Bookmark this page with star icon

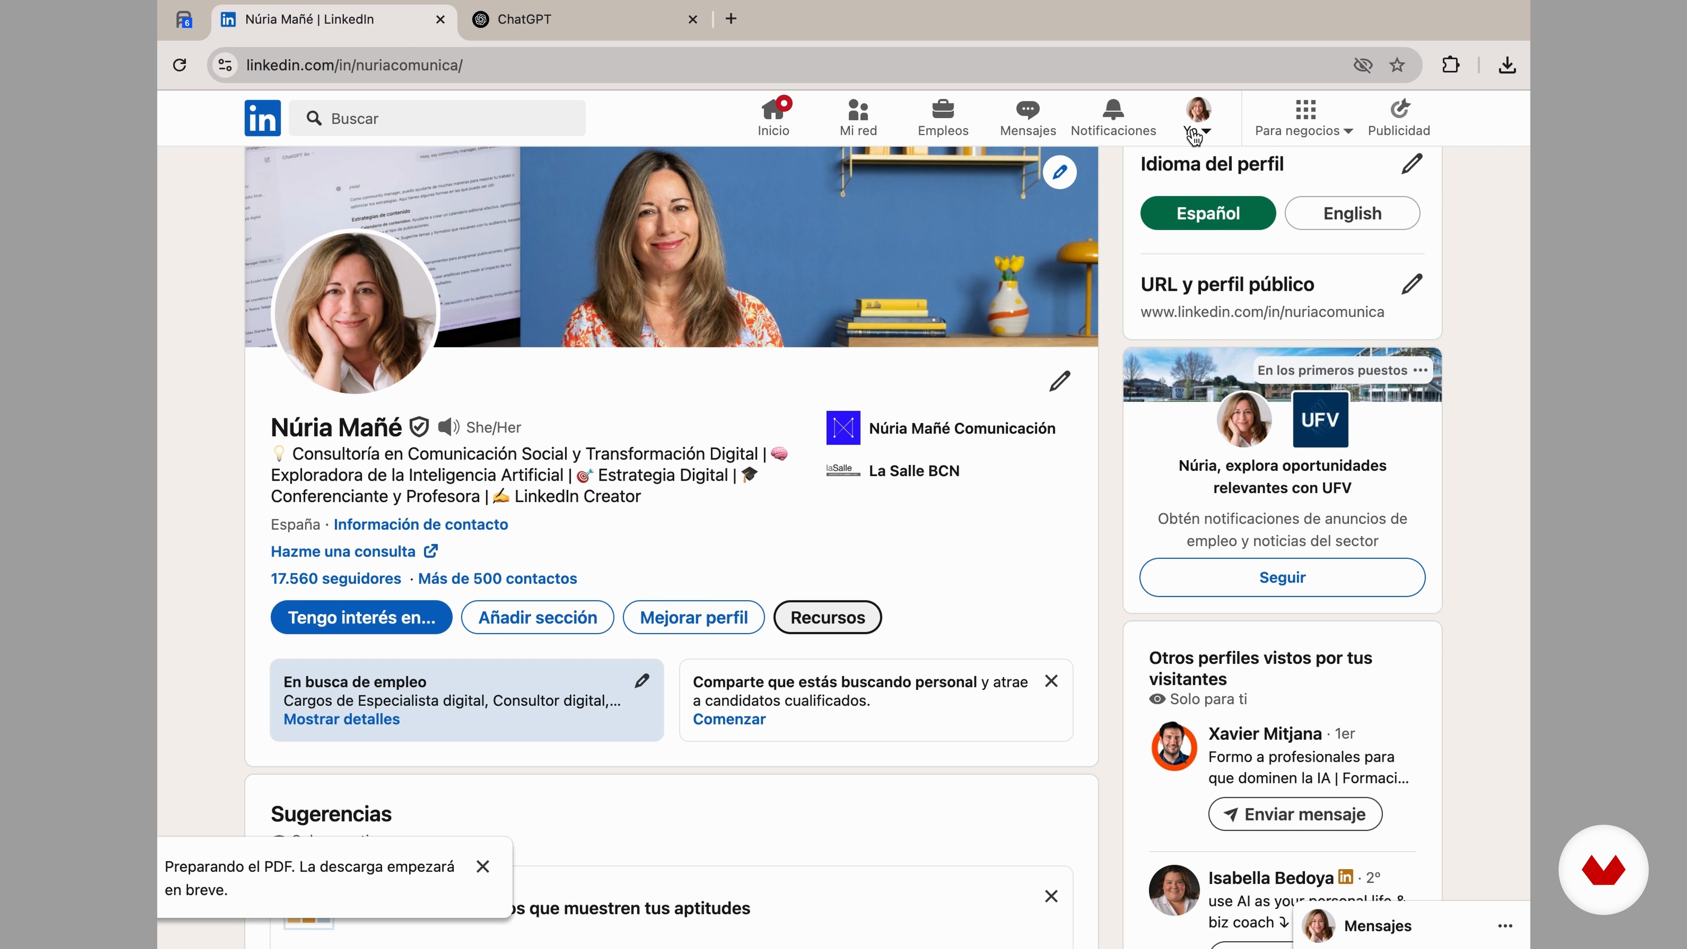coord(1397,65)
